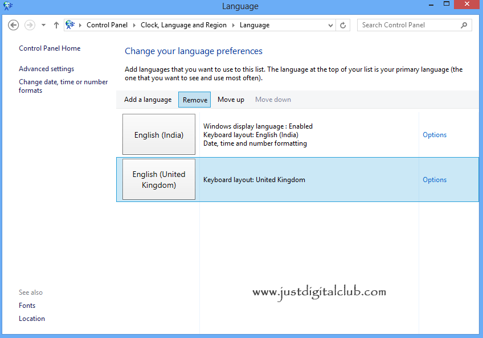Open Advanced settings link
Viewport: 483px width, 338px height.
coord(47,69)
